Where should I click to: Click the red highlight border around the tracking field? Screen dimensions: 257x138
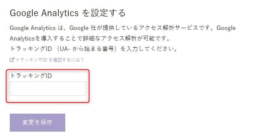(x=48, y=70)
